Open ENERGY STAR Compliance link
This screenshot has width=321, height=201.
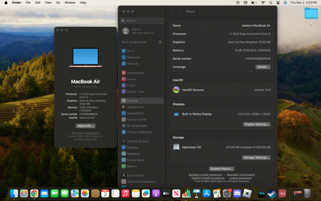pos(208,178)
